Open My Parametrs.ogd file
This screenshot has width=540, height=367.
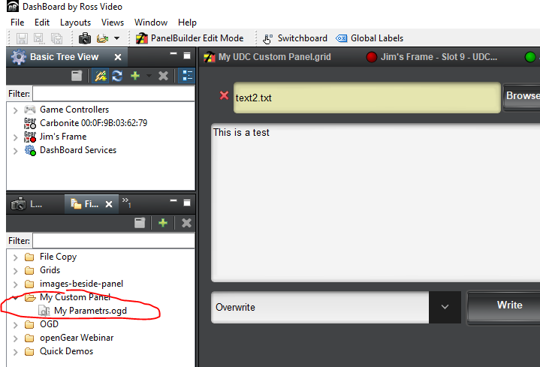pyautogui.click(x=90, y=311)
